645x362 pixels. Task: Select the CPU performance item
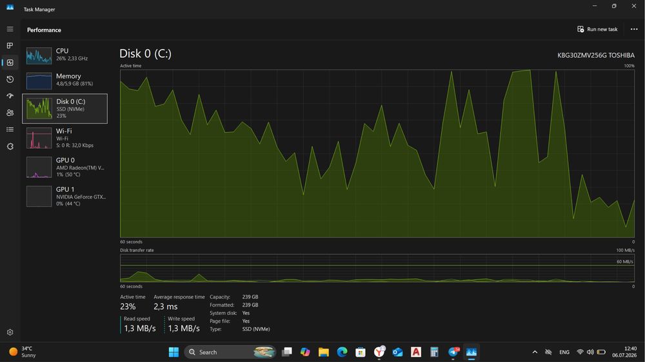pyautogui.click(x=65, y=55)
